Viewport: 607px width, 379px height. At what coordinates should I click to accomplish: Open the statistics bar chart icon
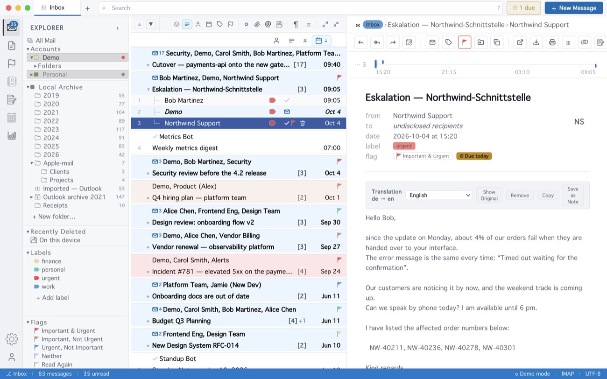[x=12, y=135]
